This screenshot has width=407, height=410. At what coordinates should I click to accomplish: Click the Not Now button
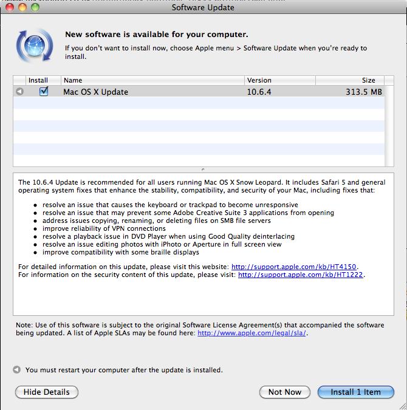pyautogui.click(x=285, y=392)
